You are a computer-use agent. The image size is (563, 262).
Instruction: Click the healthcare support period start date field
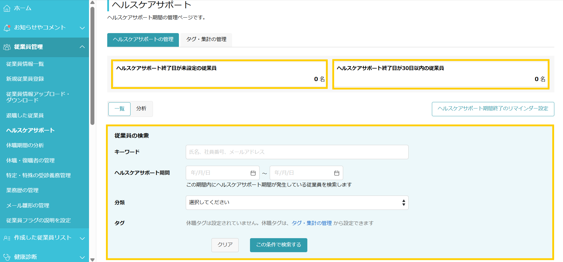[223, 173]
